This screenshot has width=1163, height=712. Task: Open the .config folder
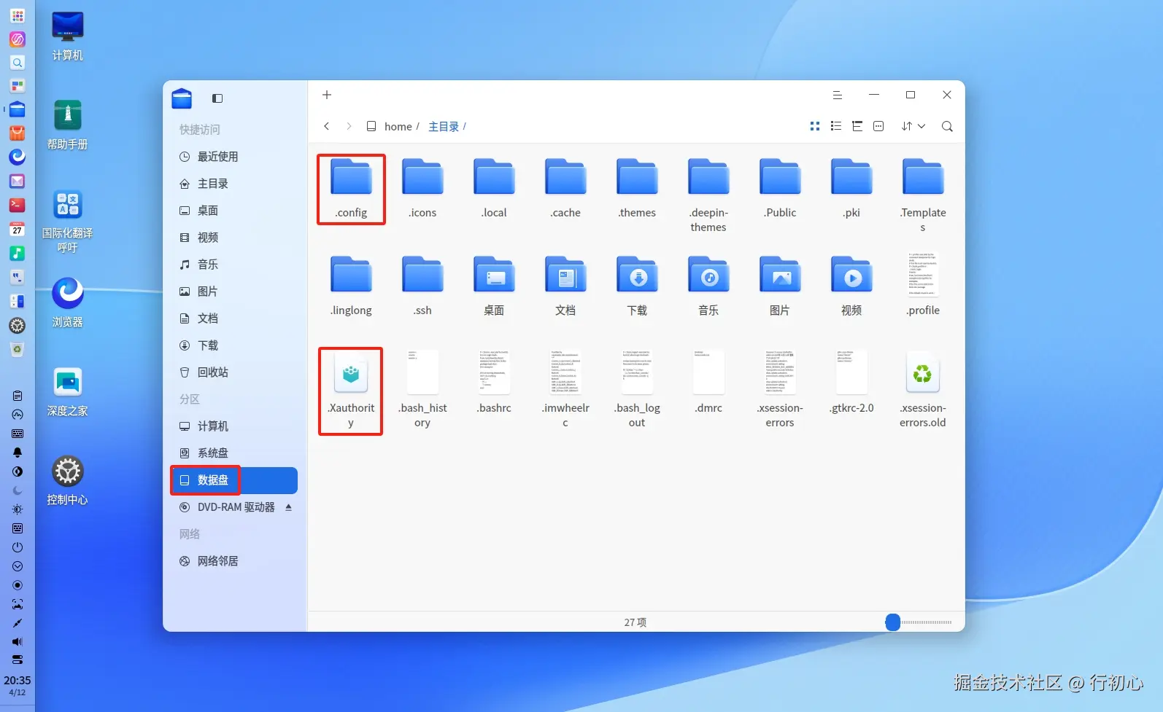351,188
